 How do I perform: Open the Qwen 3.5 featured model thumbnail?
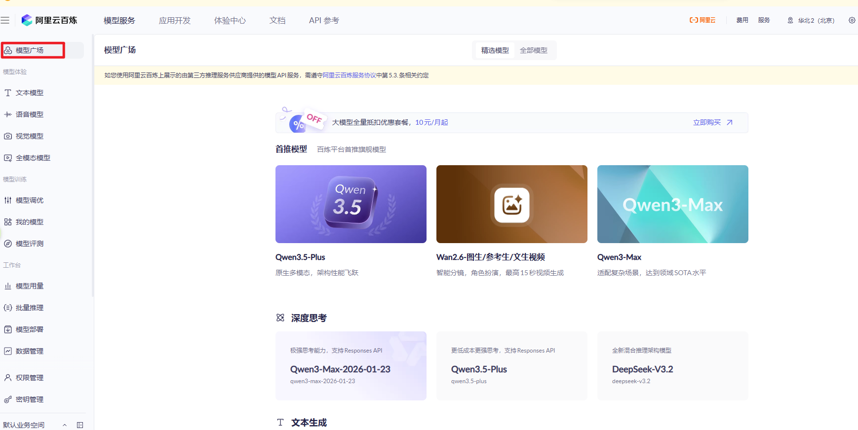click(351, 204)
